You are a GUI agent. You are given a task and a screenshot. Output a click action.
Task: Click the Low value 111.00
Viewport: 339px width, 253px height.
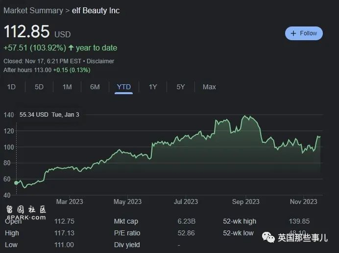64,245
